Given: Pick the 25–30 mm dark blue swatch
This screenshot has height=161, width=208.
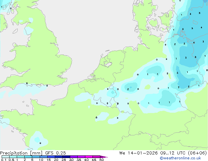Looking at the screenshot, I should 66,157.
